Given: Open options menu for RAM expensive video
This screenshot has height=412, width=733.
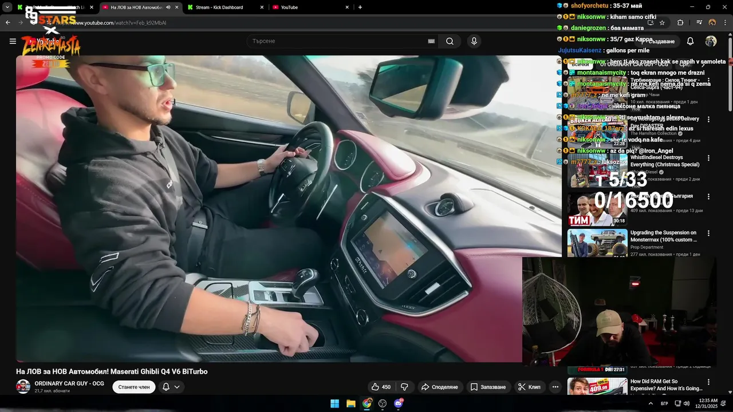Looking at the screenshot, I should (x=709, y=382).
